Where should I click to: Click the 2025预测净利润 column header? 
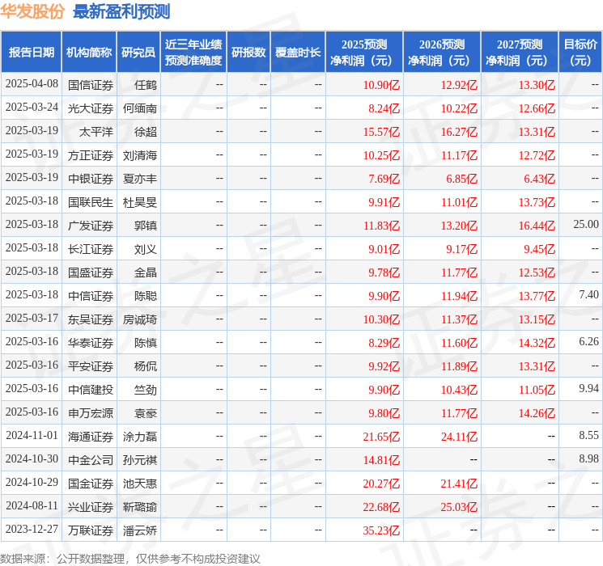click(364, 53)
